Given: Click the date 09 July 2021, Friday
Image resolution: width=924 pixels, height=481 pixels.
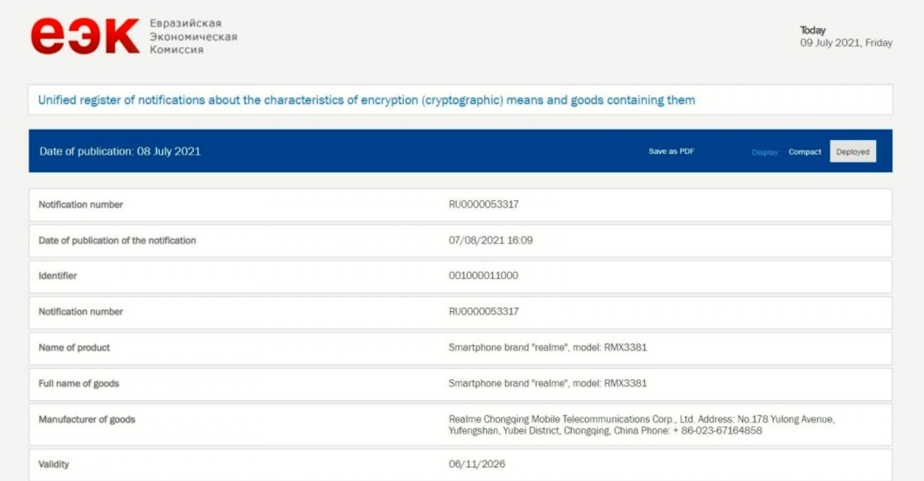Looking at the screenshot, I should [x=846, y=42].
